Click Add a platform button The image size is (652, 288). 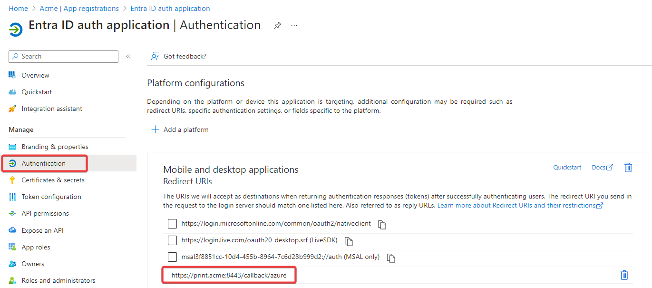pos(180,129)
